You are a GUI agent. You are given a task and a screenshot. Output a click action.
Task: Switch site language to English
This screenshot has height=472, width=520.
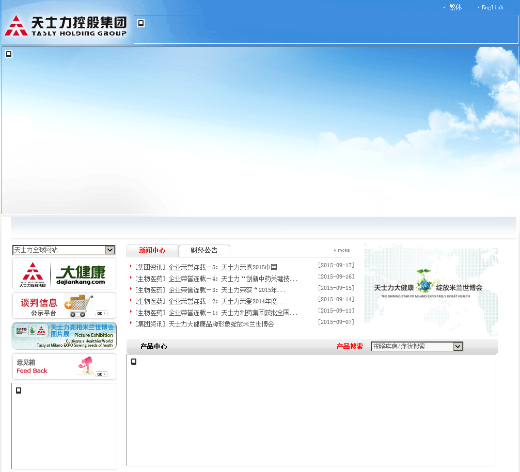[492, 7]
